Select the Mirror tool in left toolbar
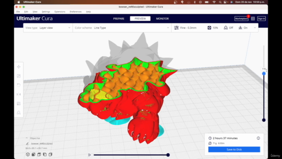 19,94
